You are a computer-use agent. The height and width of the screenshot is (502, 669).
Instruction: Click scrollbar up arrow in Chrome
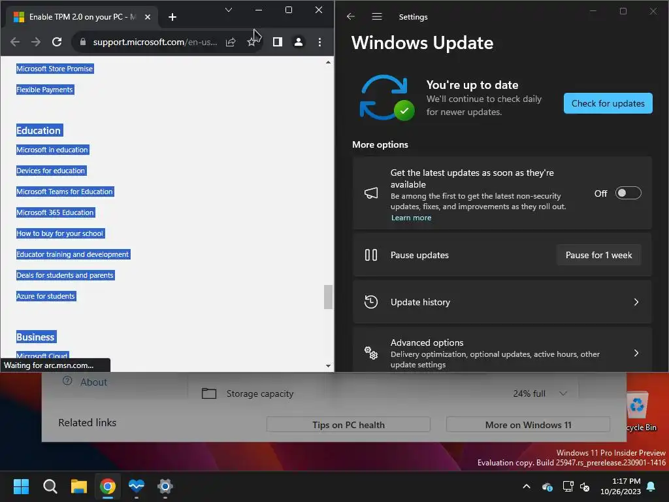coord(328,62)
